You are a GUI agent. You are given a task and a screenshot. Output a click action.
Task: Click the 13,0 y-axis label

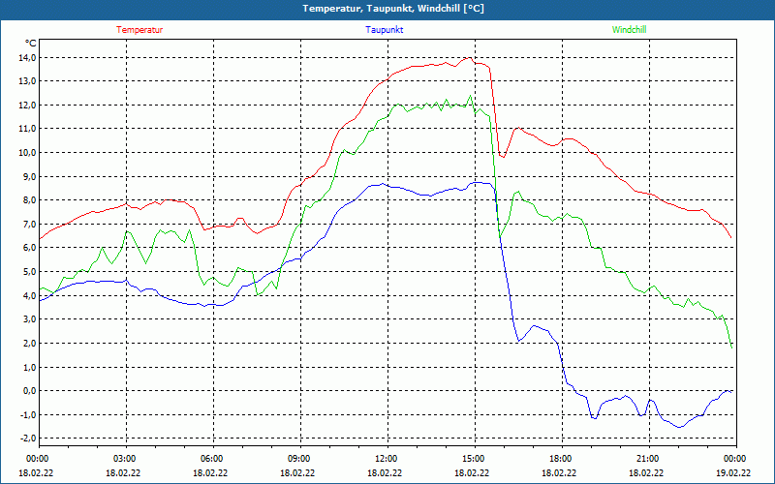(28, 81)
